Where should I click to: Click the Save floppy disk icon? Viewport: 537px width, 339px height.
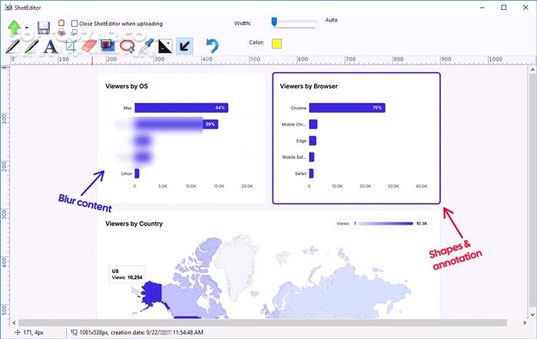[x=43, y=28]
